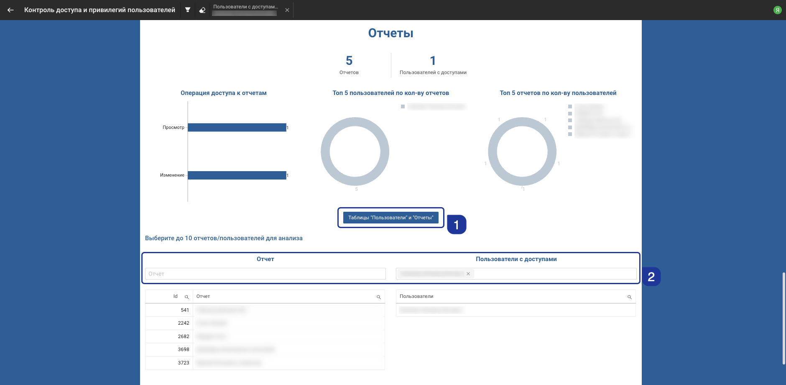Select the report row with Id 541
The height and width of the screenshot is (385, 786).
click(x=265, y=310)
